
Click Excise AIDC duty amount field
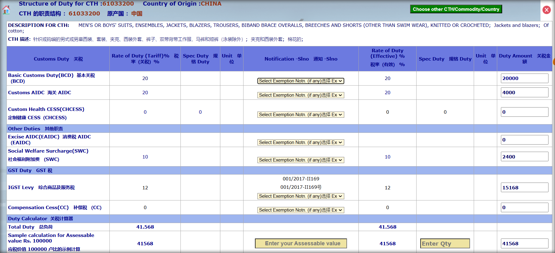(524, 140)
